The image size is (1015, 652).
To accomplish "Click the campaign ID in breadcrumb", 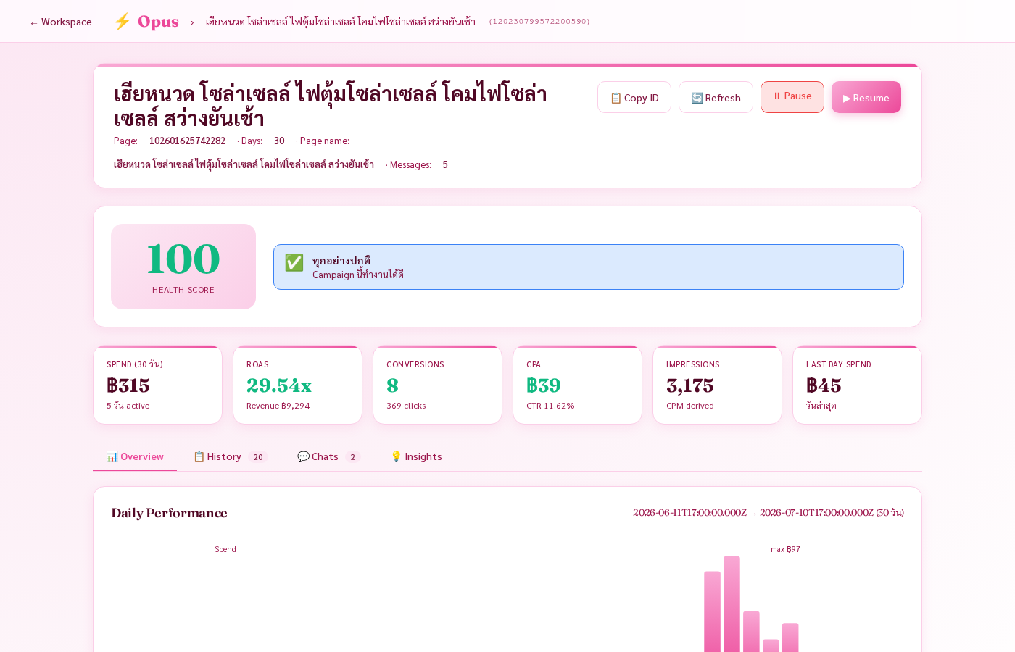I will pos(539,22).
